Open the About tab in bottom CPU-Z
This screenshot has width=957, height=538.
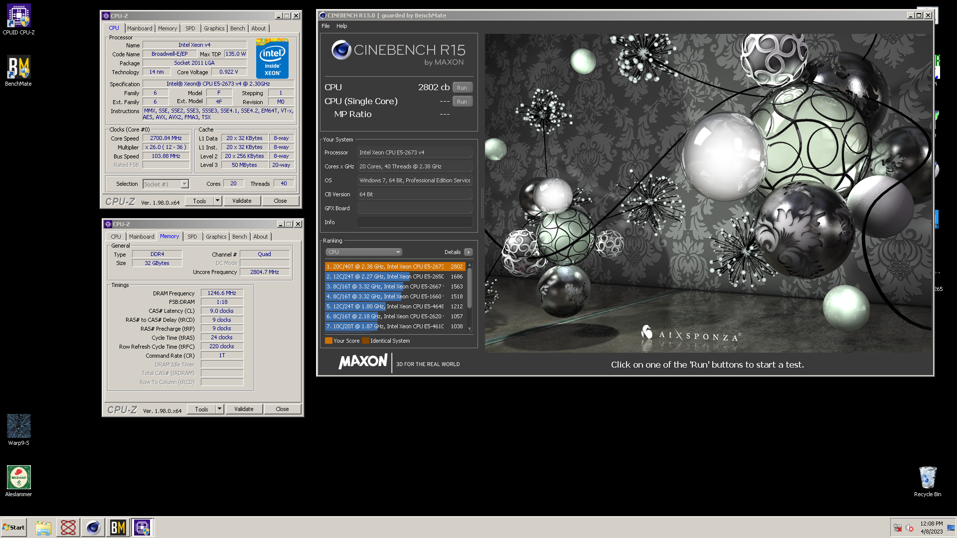point(261,237)
